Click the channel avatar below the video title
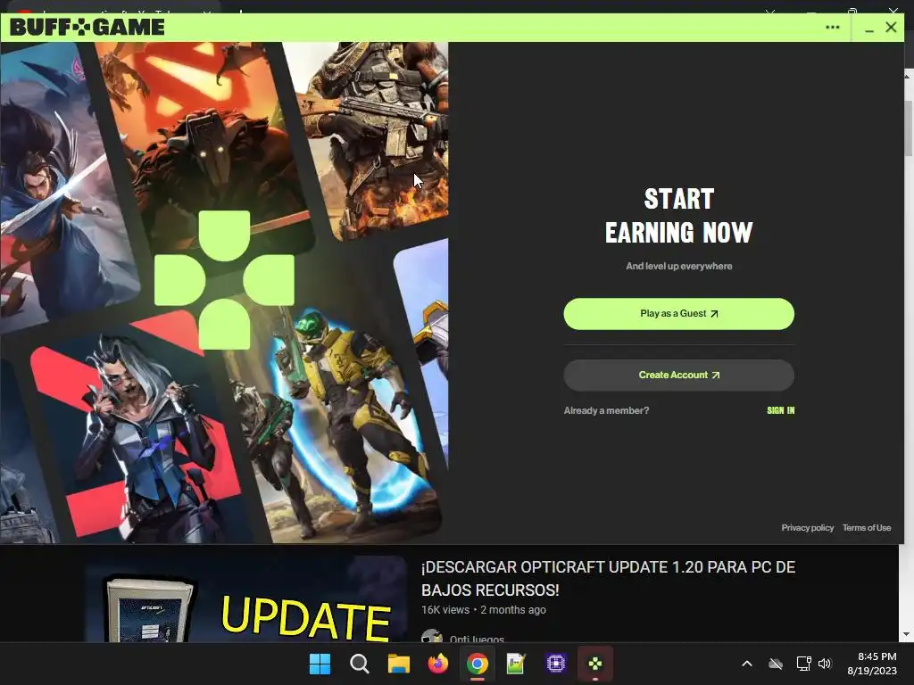Image resolution: width=914 pixels, height=685 pixels. click(431, 636)
